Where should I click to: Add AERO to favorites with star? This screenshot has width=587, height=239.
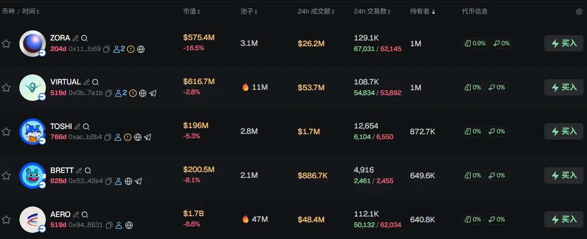(x=6, y=220)
